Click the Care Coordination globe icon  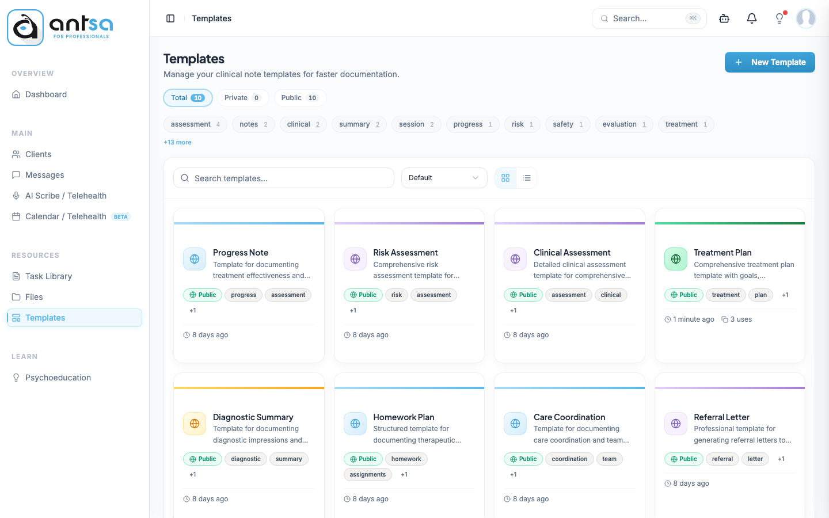515,424
